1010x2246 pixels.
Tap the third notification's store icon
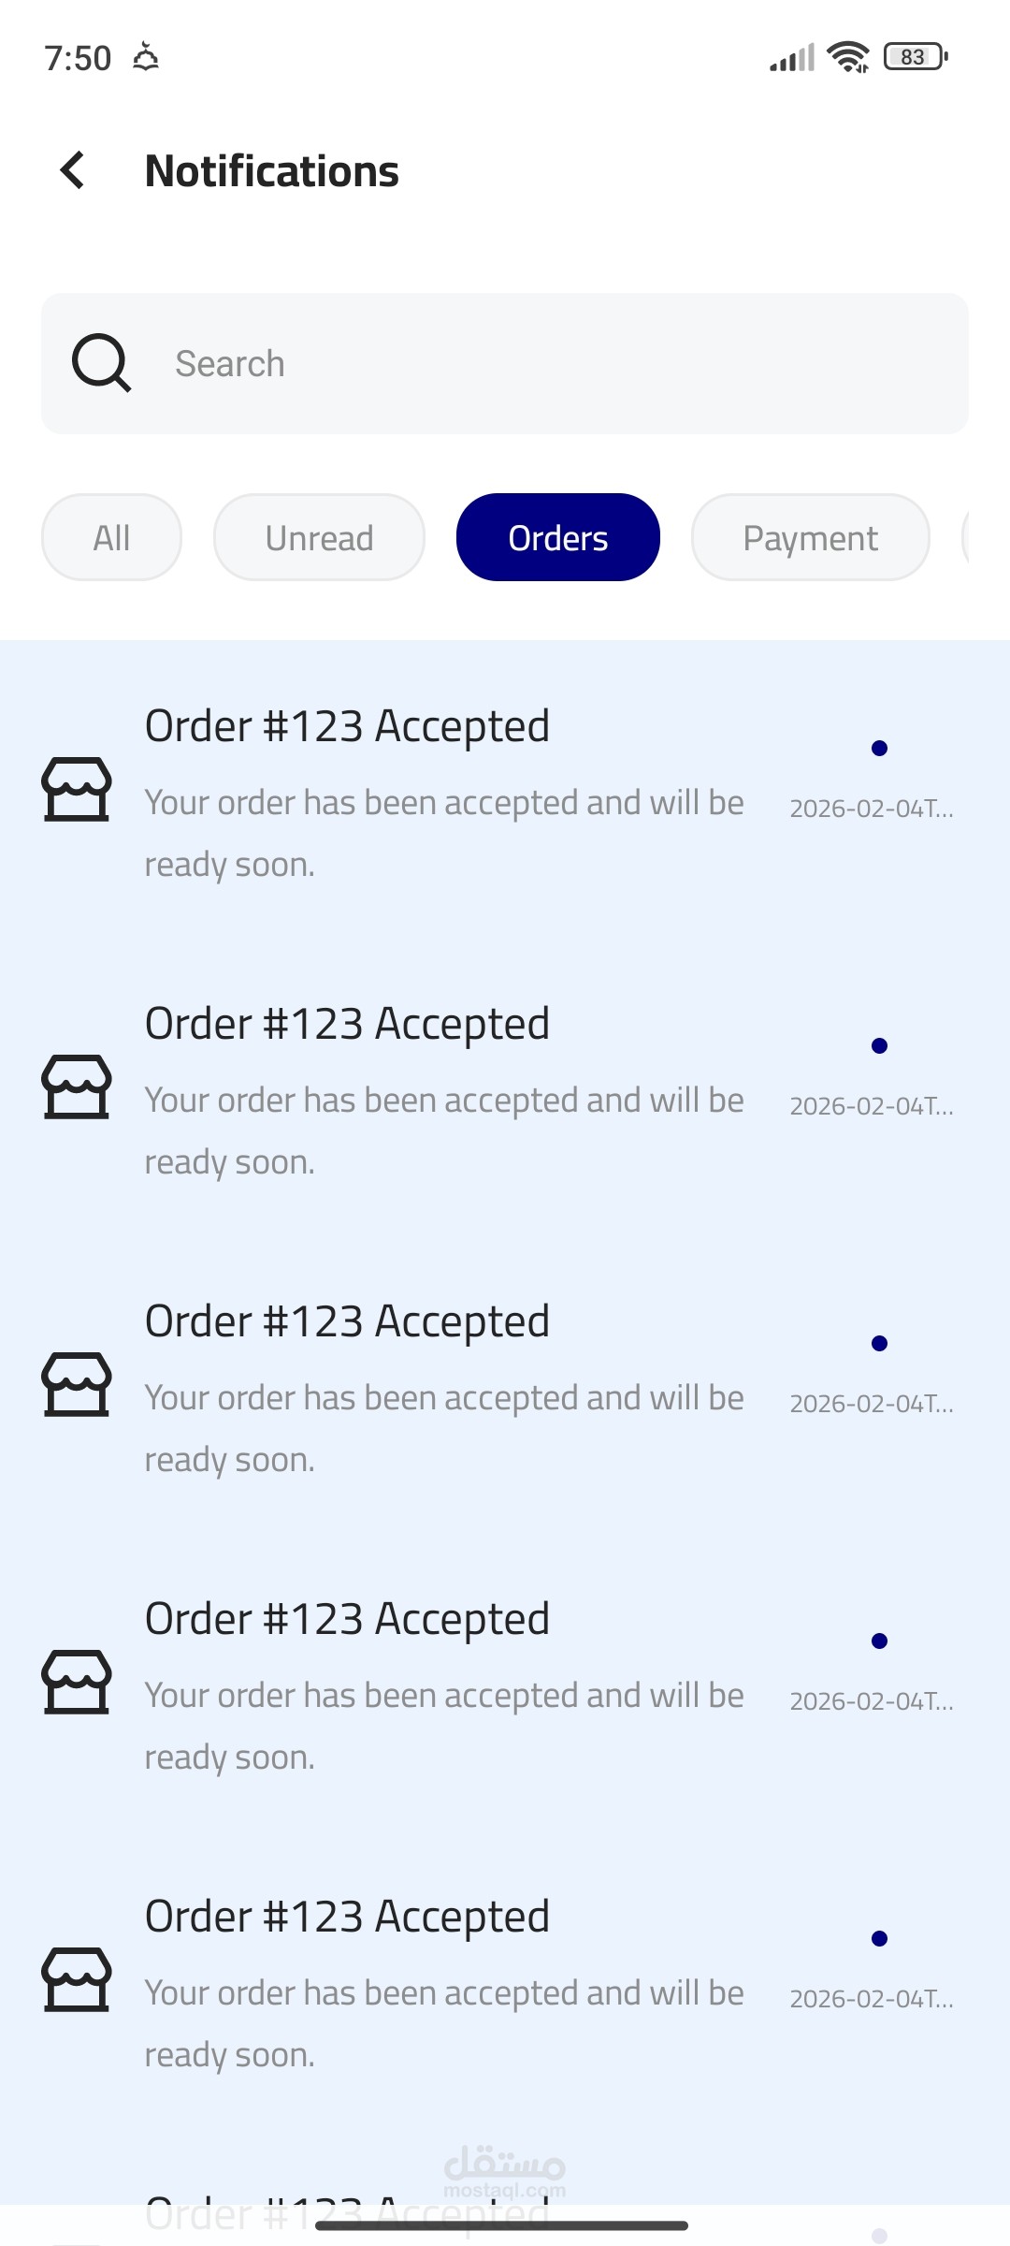point(77,1384)
